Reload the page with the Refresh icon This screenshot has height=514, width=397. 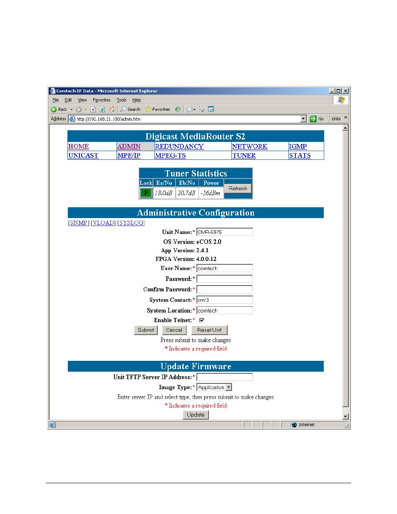[x=102, y=109]
